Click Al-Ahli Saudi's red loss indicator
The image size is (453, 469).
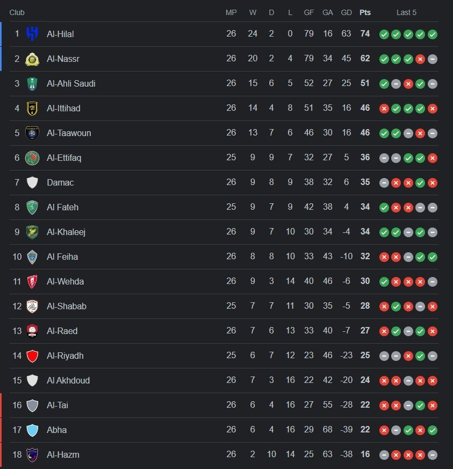(408, 84)
